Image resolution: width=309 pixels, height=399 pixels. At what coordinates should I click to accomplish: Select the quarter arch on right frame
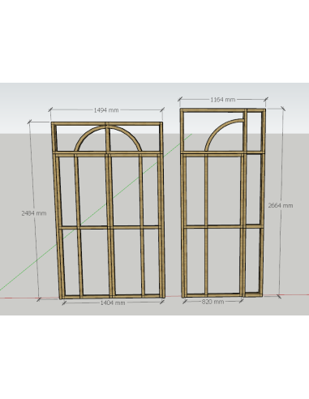point(224,135)
